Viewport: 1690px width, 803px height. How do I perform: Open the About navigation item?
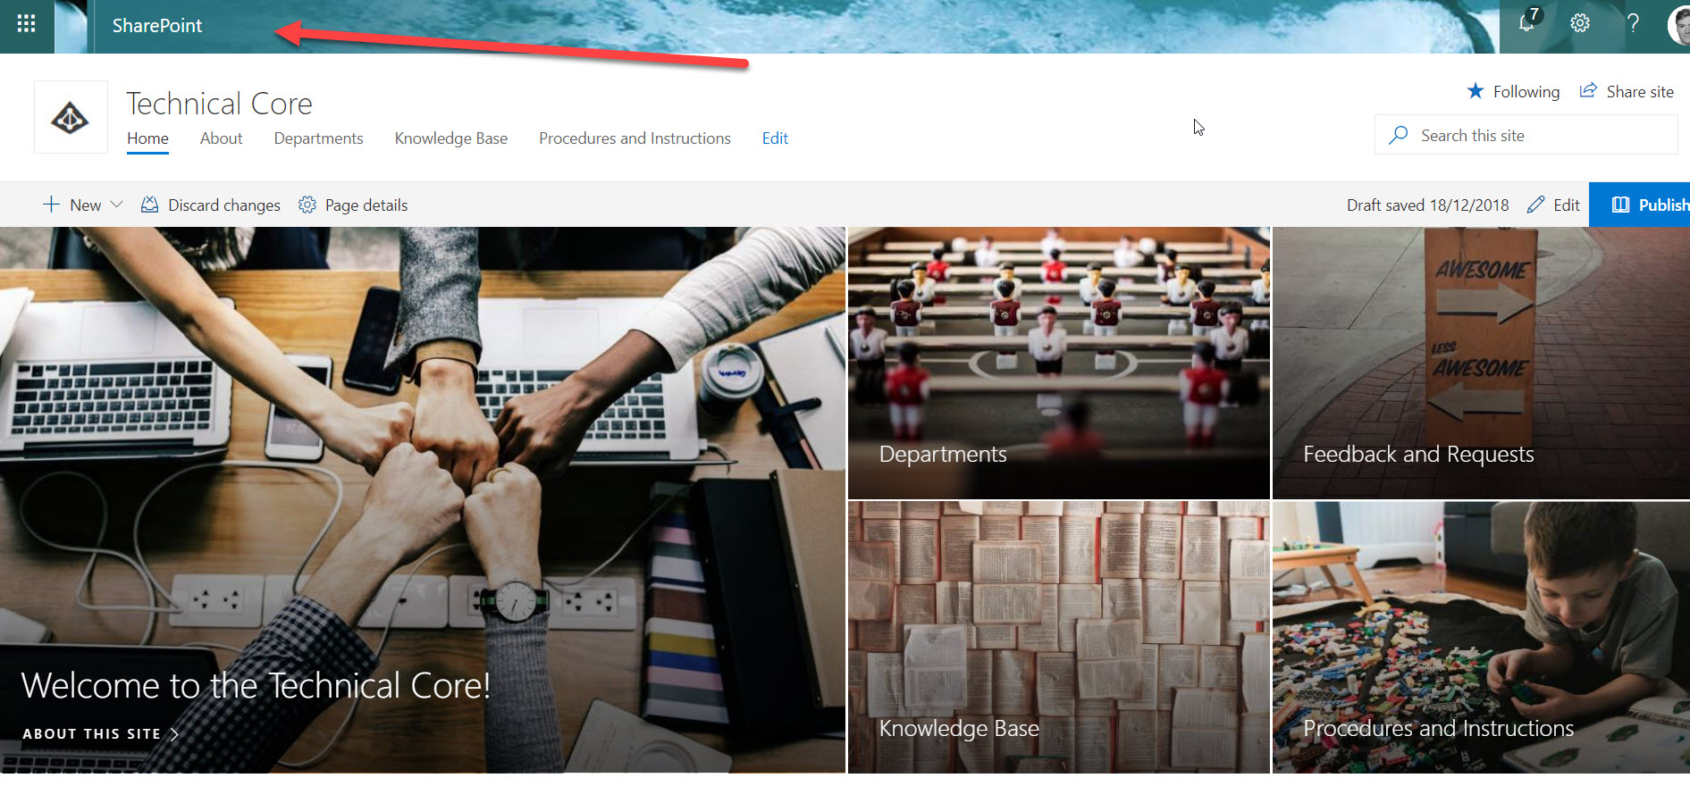pos(221,138)
